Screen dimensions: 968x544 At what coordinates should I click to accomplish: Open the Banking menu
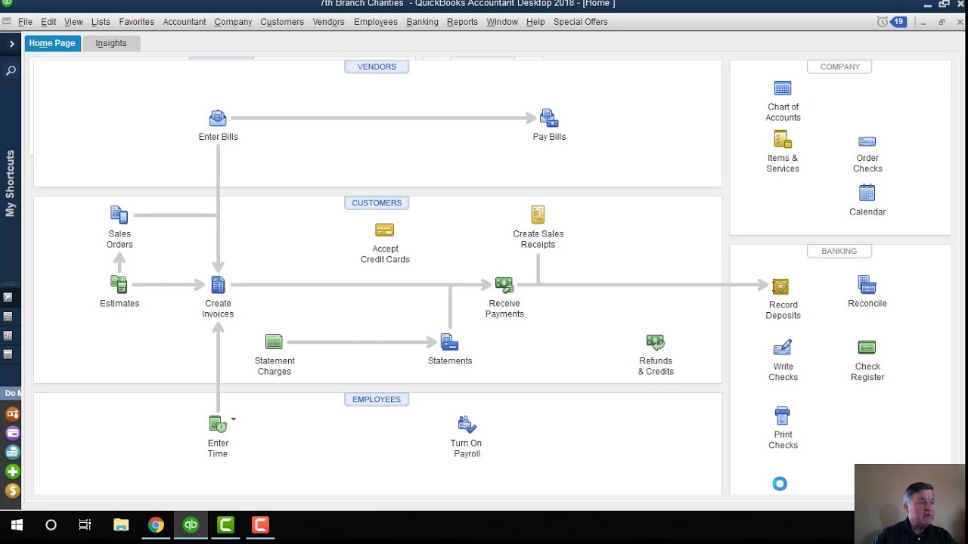pos(422,22)
